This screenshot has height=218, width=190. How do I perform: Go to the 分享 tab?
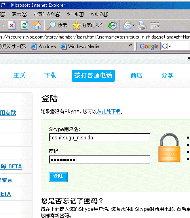[167, 75]
